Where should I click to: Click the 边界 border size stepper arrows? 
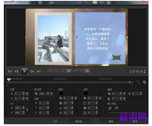click(96, 103)
